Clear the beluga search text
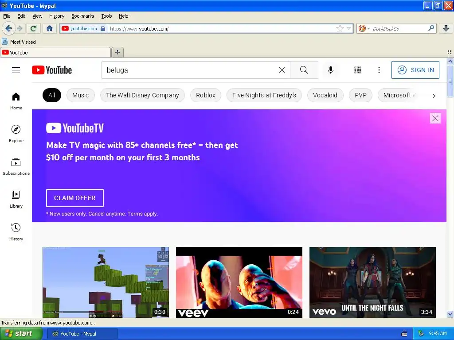This screenshot has width=454, height=340. (x=282, y=70)
